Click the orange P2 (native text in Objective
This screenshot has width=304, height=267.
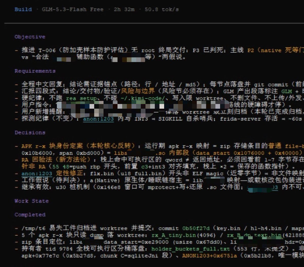pos(264,50)
